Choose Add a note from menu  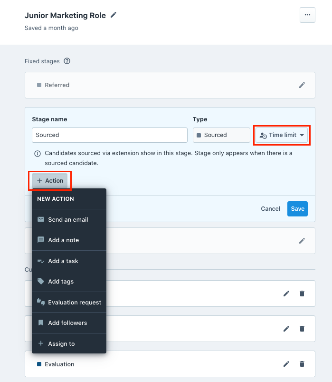point(64,240)
